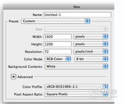Click the RGB Color dropdown arrow icon
Screen dimensions: 125x104
point(68,59)
